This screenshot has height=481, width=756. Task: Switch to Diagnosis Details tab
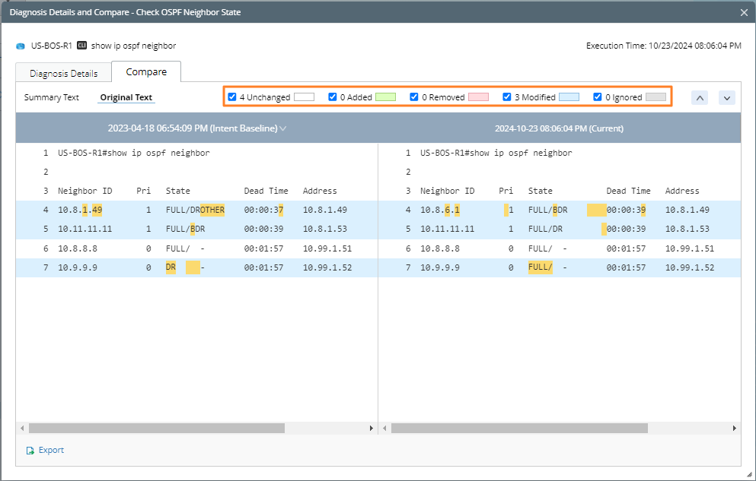pos(63,74)
